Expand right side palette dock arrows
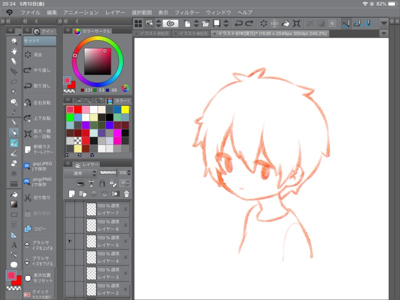The width and height of the screenshot is (400, 300). pyautogui.click(x=394, y=21)
